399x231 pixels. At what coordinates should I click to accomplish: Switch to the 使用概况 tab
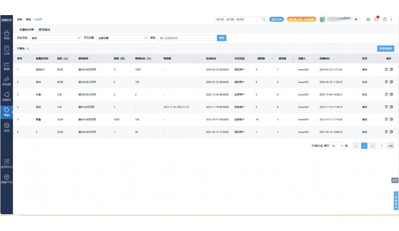(x=44, y=30)
